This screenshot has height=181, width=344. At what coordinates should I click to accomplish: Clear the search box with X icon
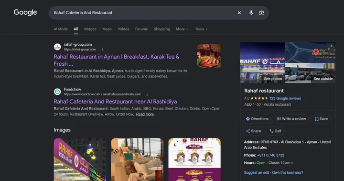point(239,13)
